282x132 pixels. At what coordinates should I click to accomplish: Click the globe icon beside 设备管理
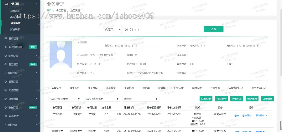click(x=6, y=107)
